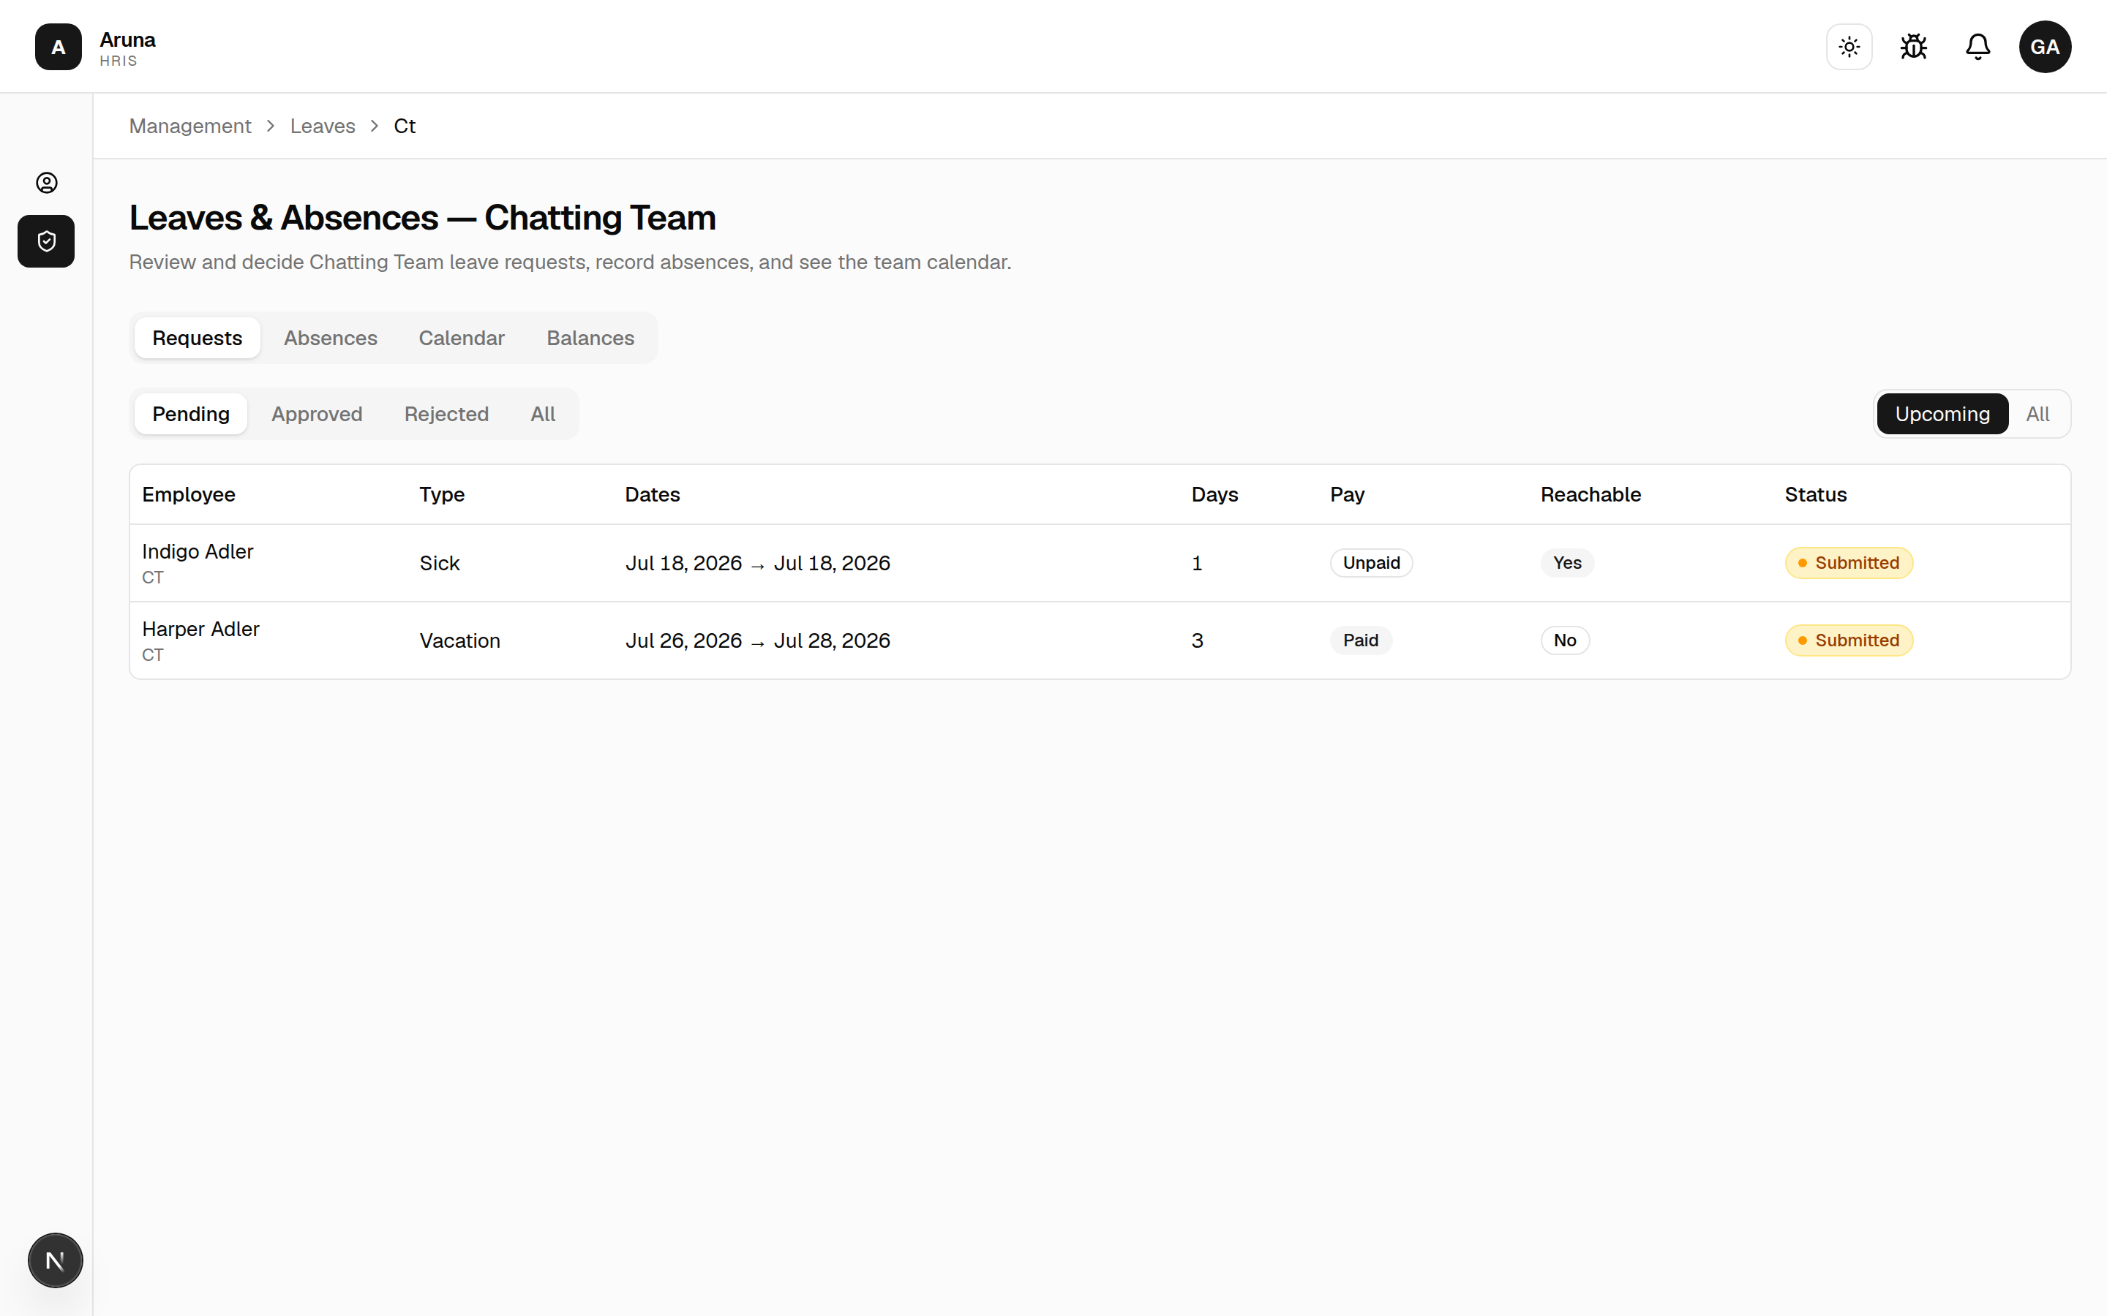This screenshot has height=1316, width=2107.
Task: Click the Vacation type cell
Action: [x=459, y=640]
